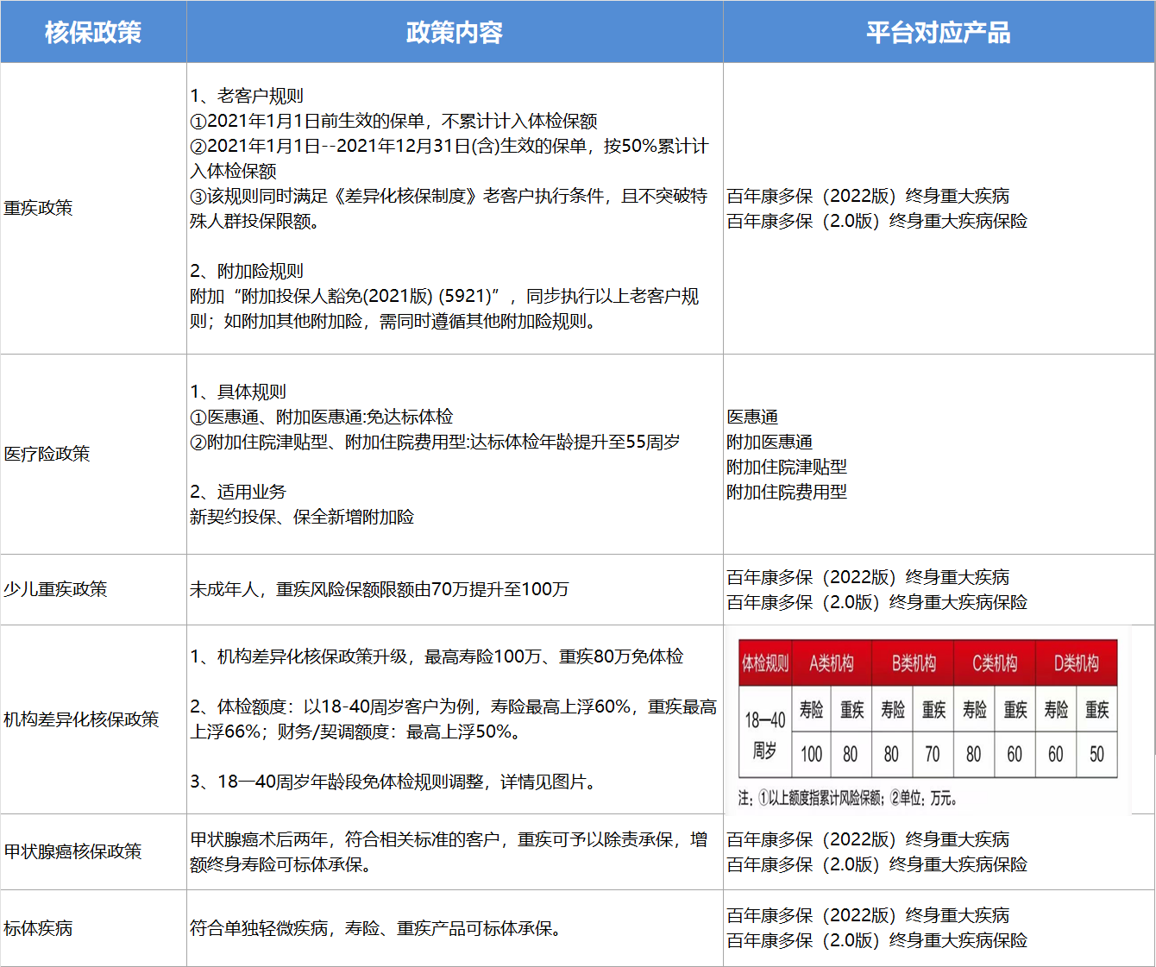Select the 甲状腺癌核保政策 cell

72,851
